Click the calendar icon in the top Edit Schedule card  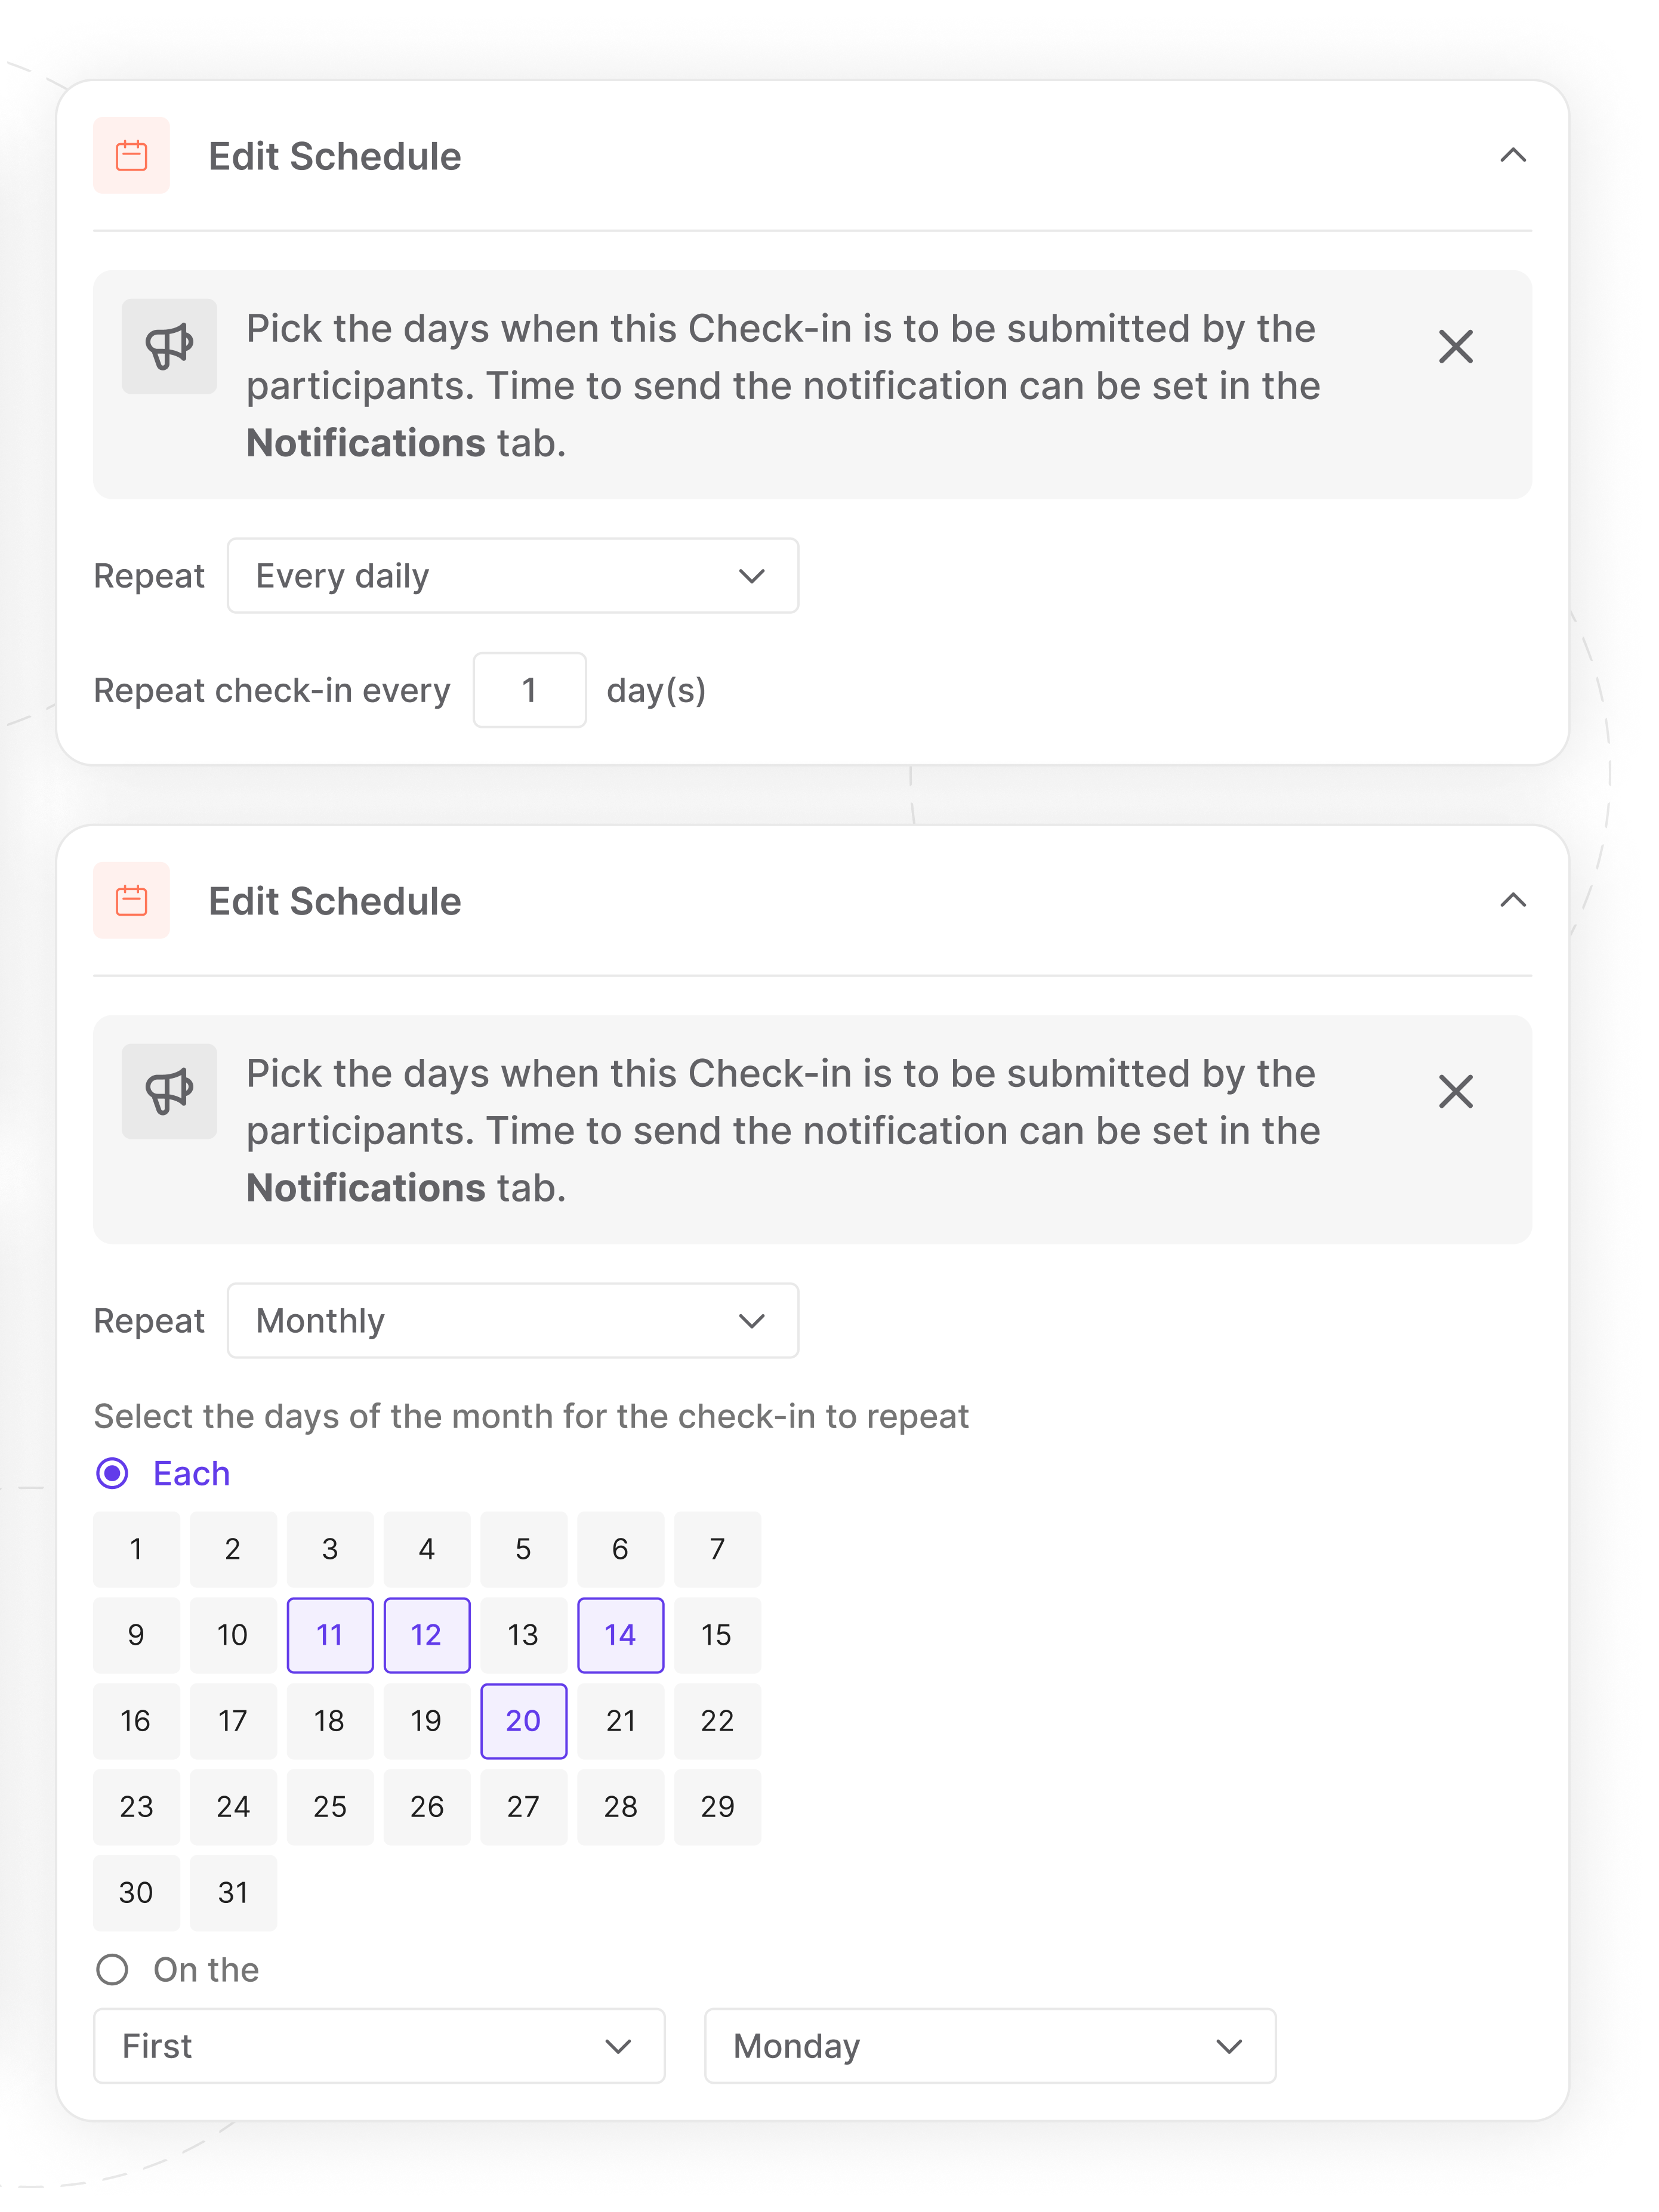point(131,156)
